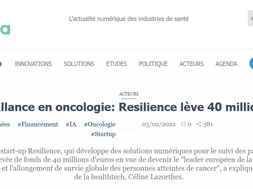Click the share icon beside 381
Screen dimensions: 253x189
pyautogui.click(x=199, y=124)
